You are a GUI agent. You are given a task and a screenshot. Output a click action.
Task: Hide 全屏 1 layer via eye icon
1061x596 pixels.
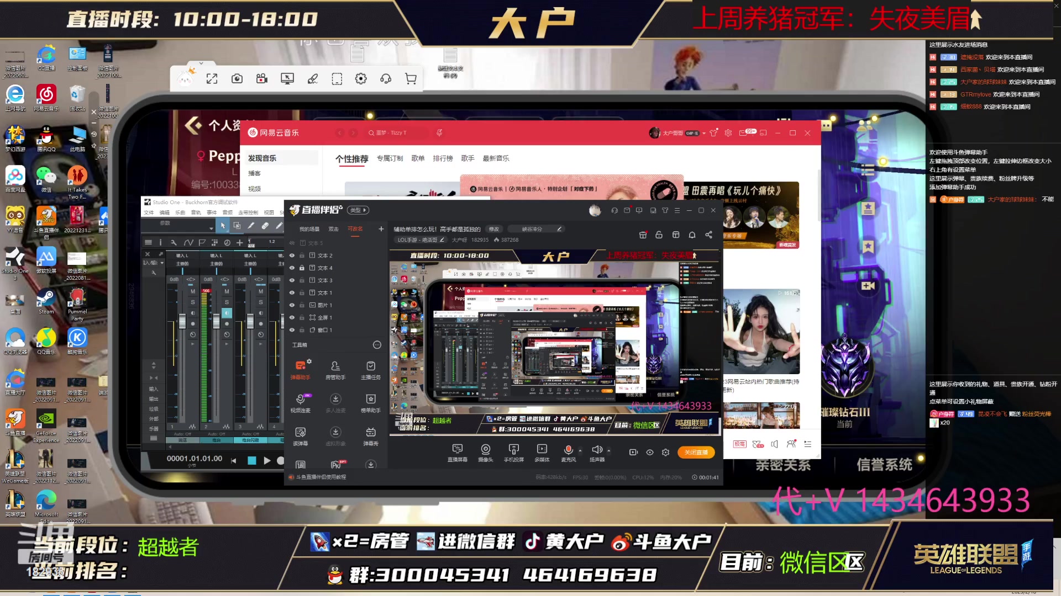click(292, 317)
